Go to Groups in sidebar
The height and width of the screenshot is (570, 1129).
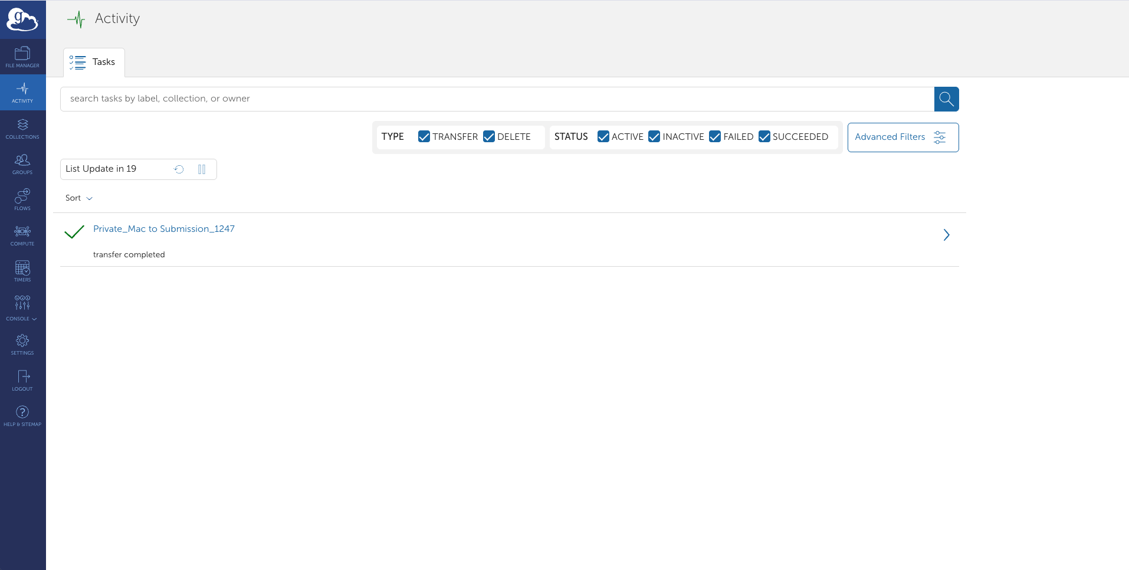22,164
